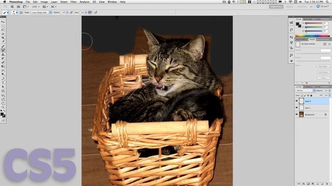Hide the Background layer with its eye icon

tap(297, 114)
